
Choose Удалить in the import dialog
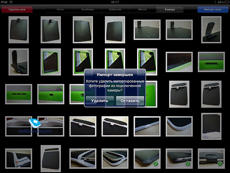(100, 101)
